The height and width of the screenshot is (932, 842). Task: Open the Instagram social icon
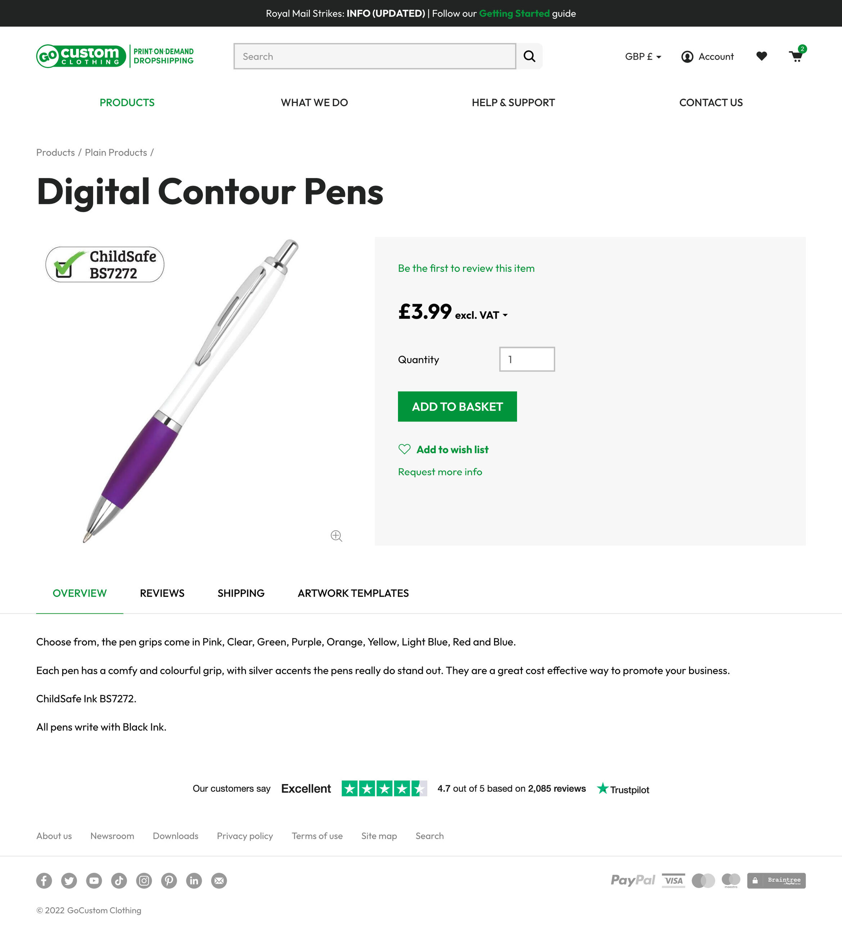pos(144,881)
